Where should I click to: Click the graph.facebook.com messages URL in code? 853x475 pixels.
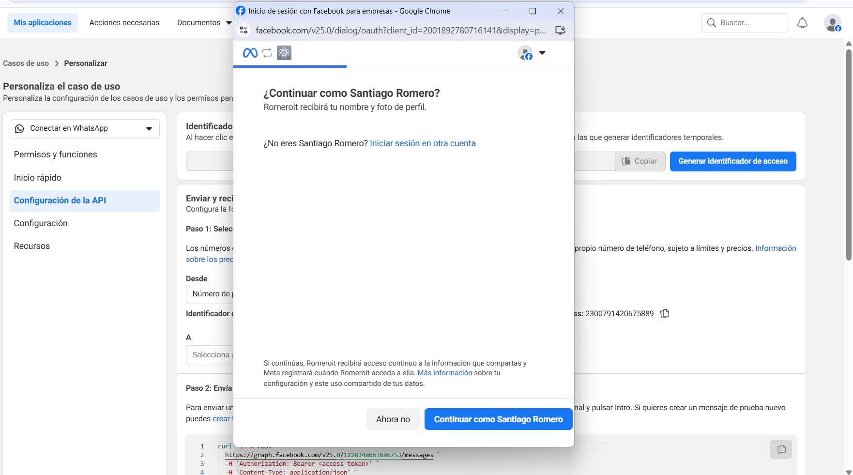click(x=329, y=455)
